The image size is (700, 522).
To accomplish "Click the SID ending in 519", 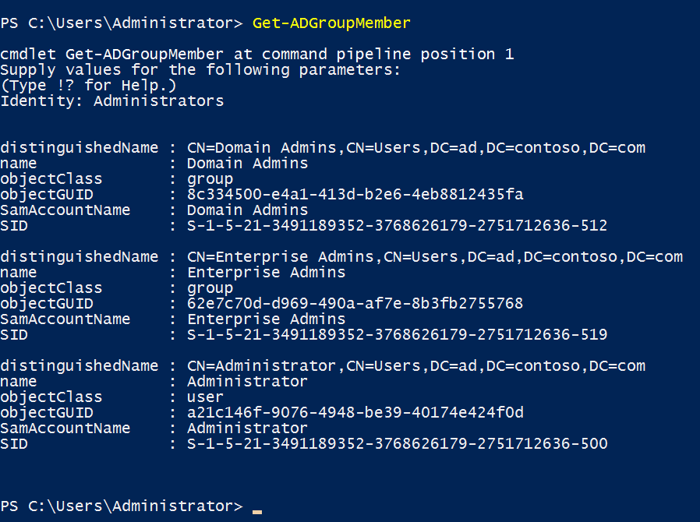I will pyautogui.click(x=397, y=335).
